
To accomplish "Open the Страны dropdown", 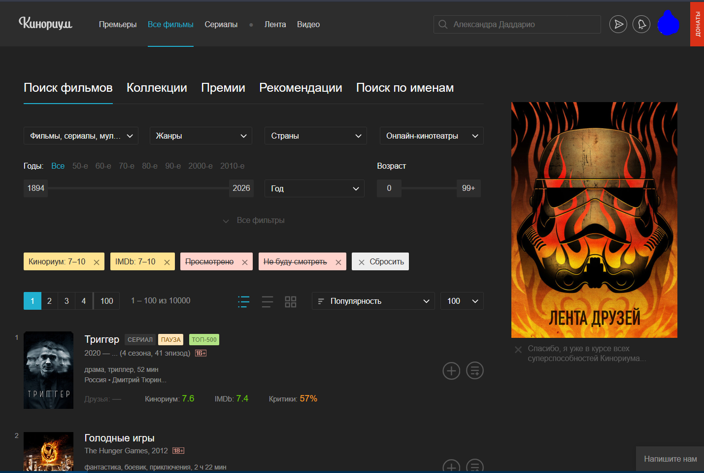I will pyautogui.click(x=316, y=136).
